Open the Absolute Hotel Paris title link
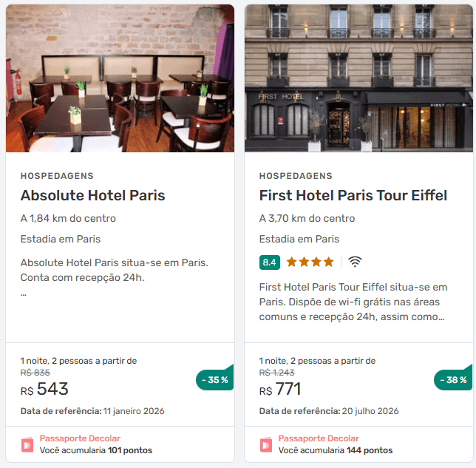 click(92, 195)
